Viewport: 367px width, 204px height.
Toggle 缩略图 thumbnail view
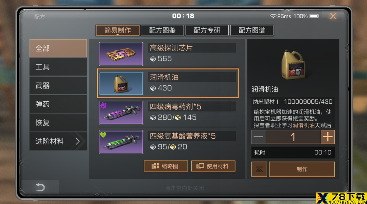(166, 166)
